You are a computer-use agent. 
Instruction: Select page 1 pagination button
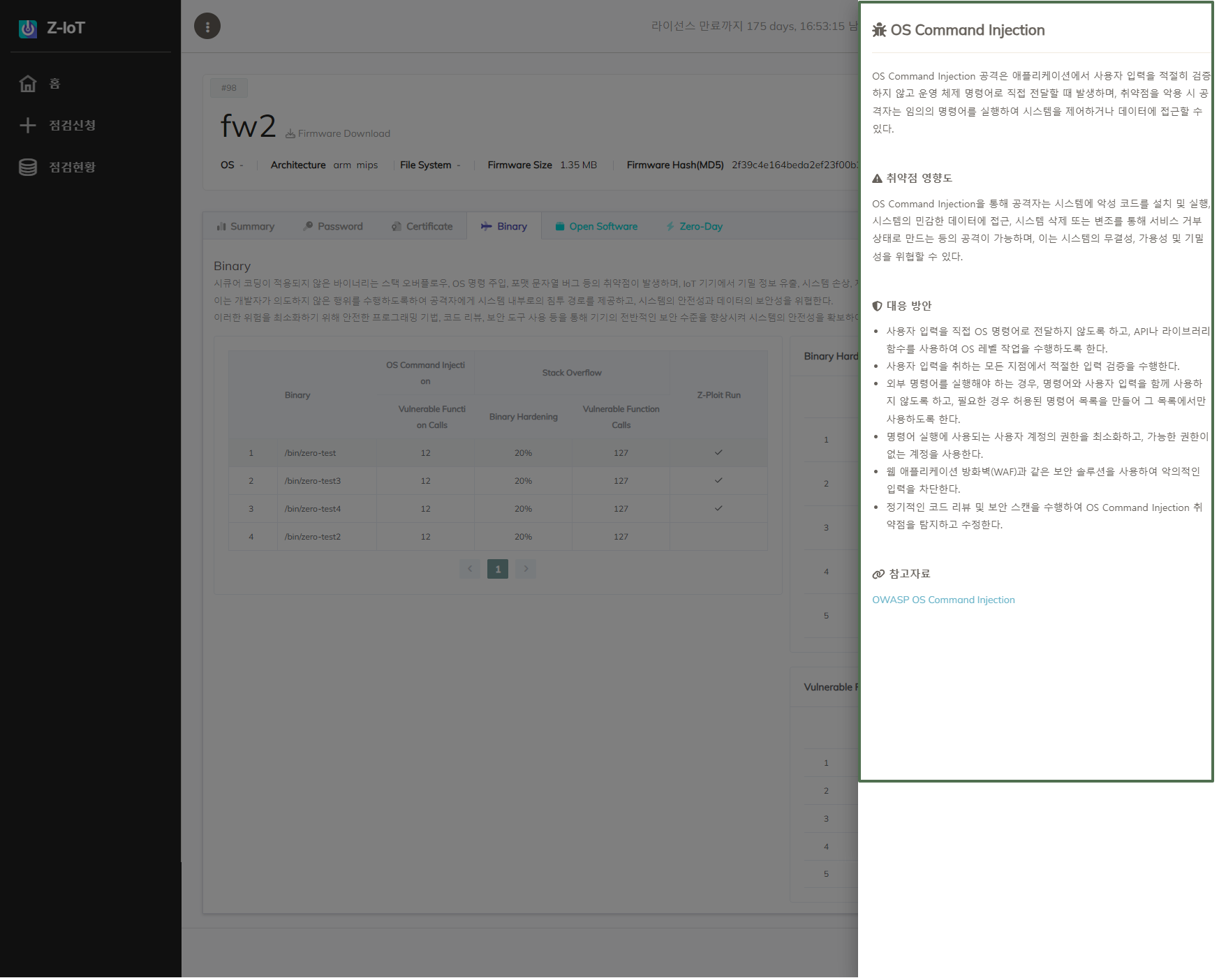point(498,569)
